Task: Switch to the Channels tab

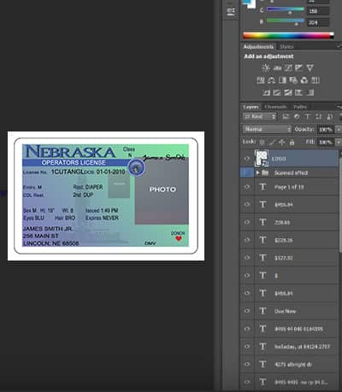Action: coord(275,107)
